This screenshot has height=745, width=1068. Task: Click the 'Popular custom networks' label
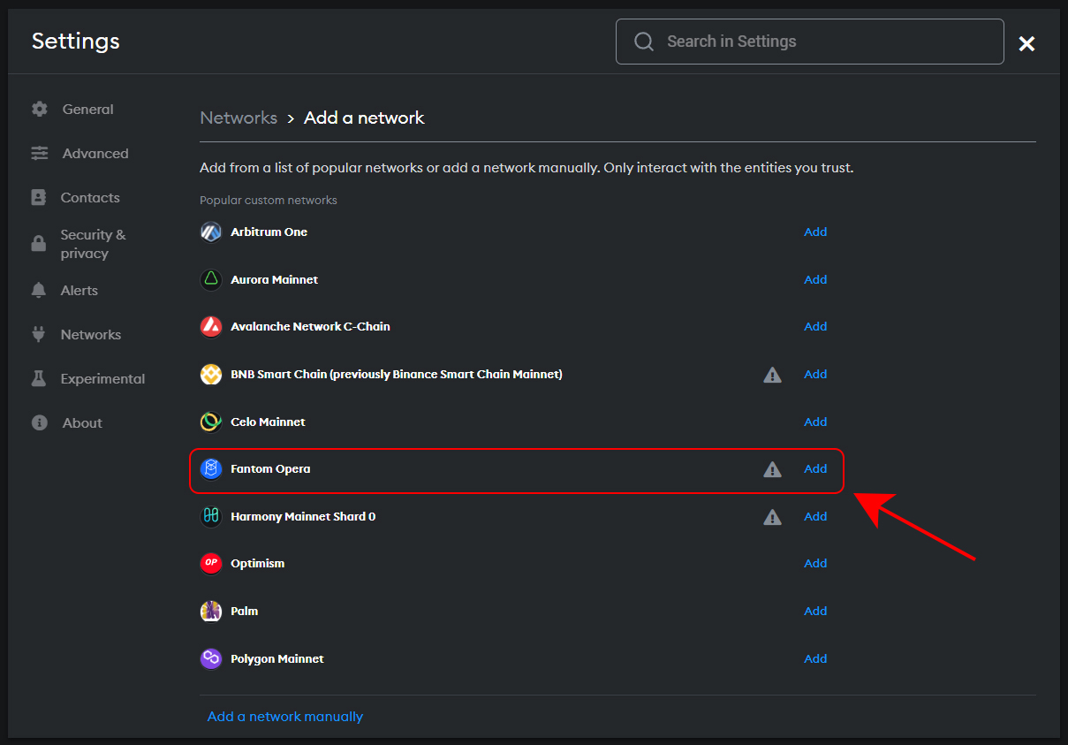[x=269, y=201]
